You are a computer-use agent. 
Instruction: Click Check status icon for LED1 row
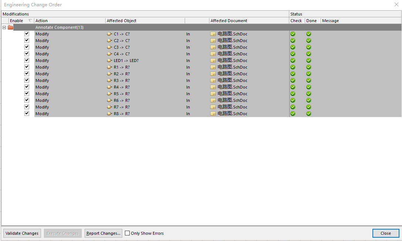click(x=293, y=61)
